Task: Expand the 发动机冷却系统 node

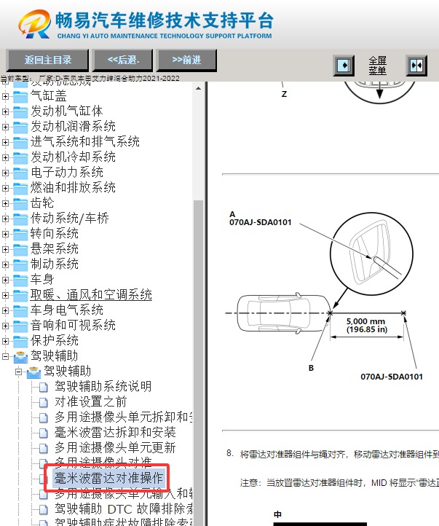Action: [5, 157]
